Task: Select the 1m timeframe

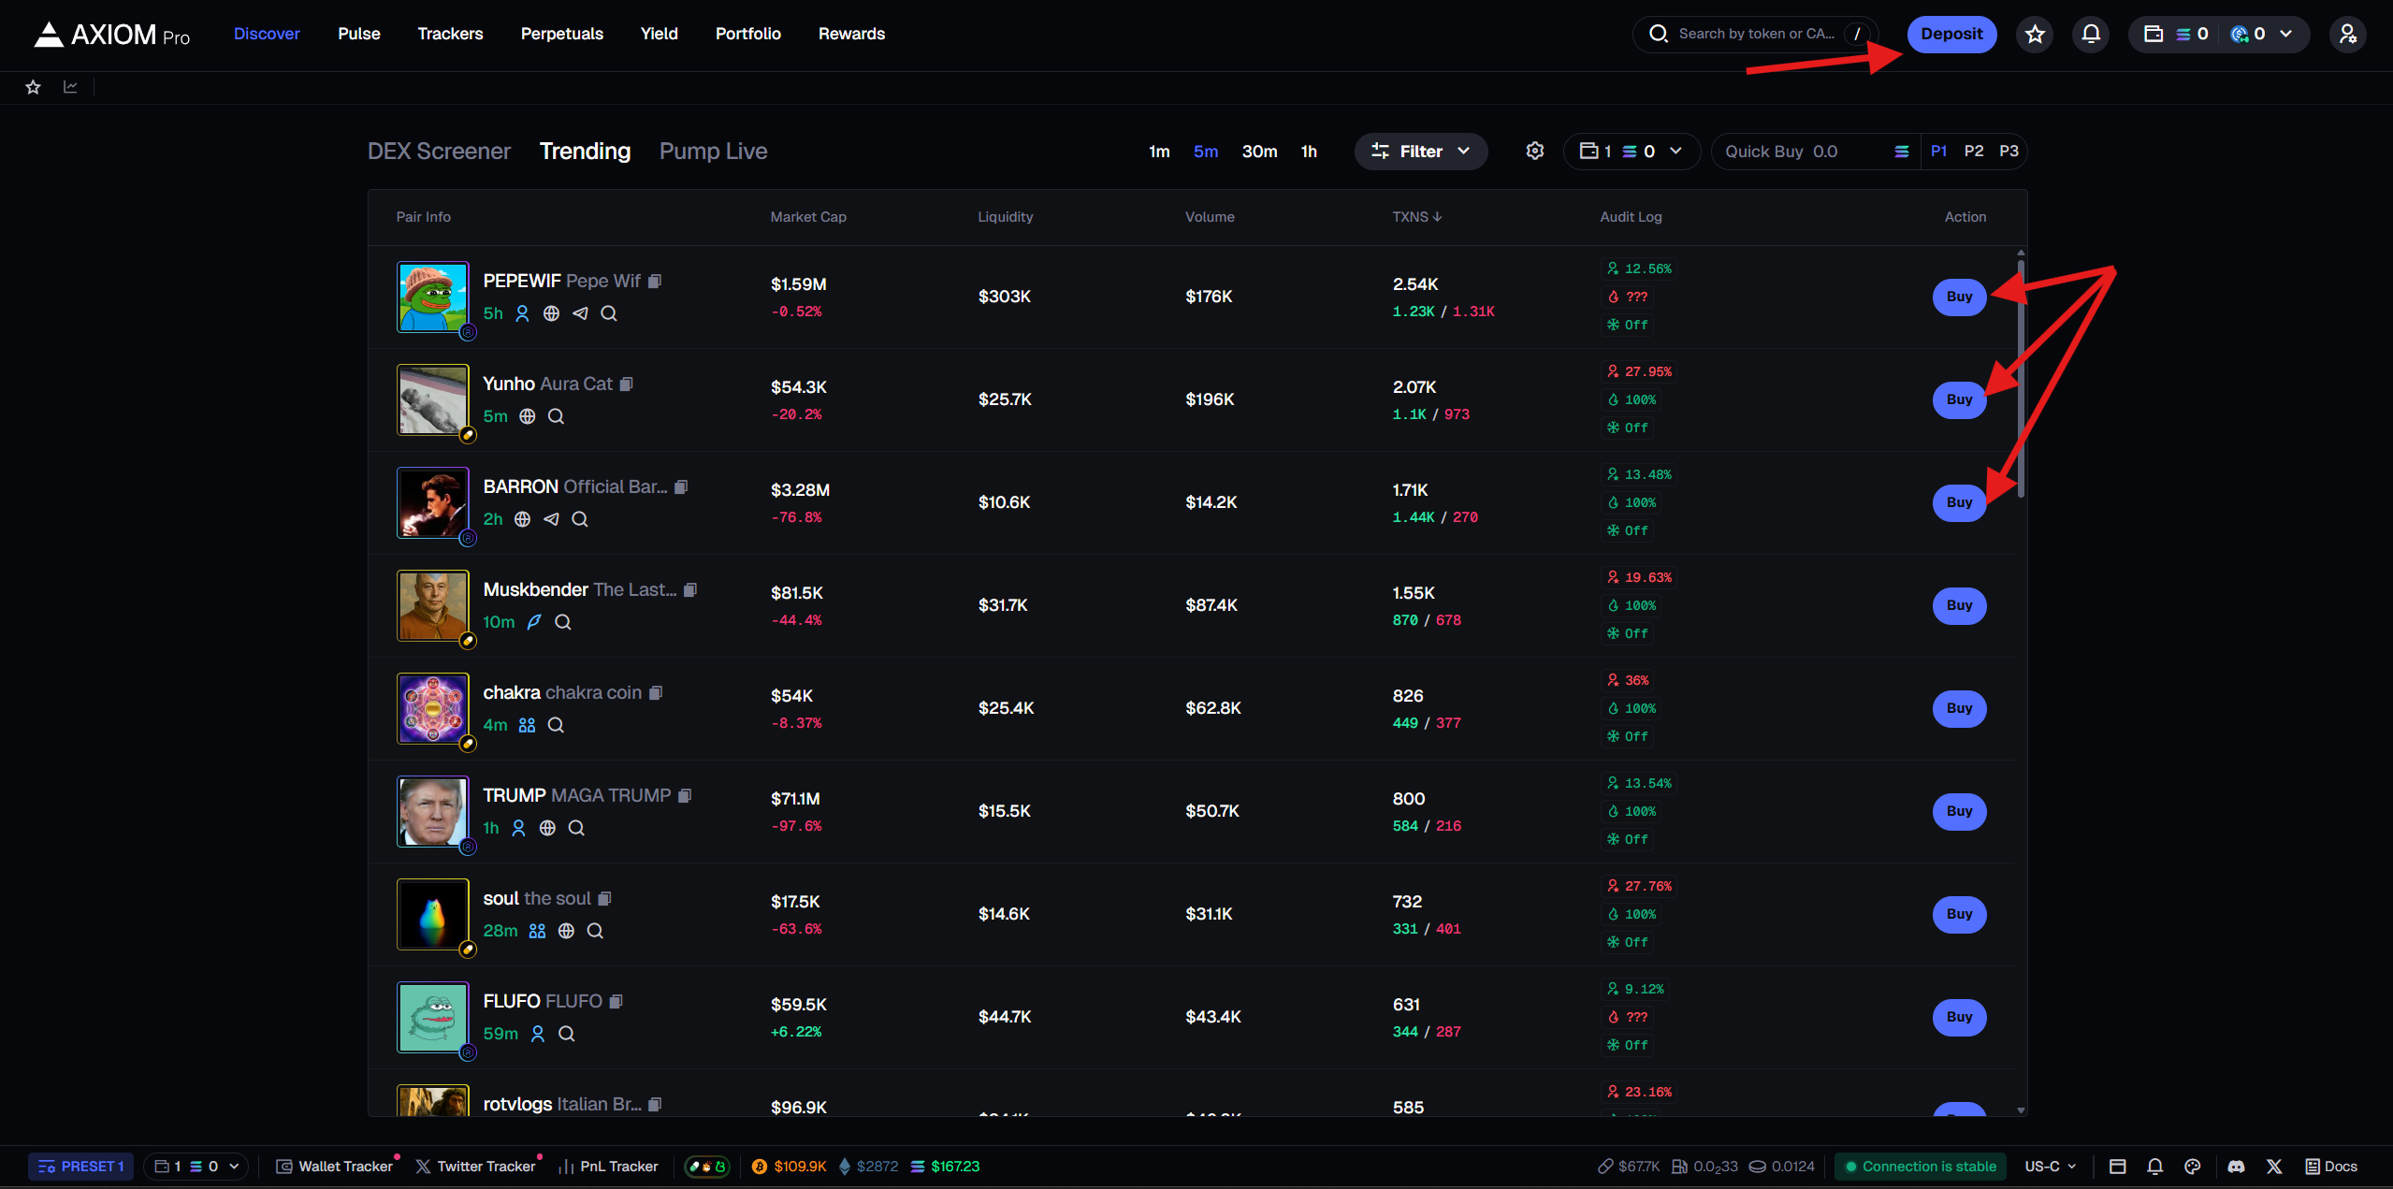Action: pos(1159,152)
